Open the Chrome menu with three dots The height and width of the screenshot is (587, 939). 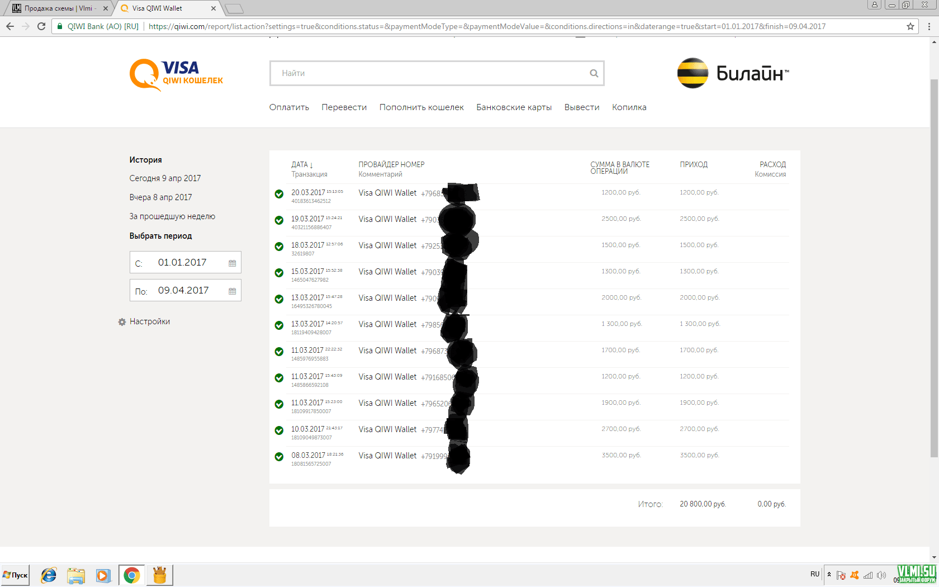tap(929, 26)
